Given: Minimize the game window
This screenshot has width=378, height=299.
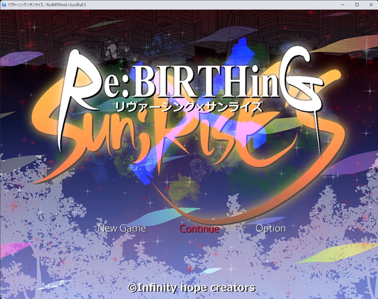Looking at the screenshot, I should tap(343, 5).
